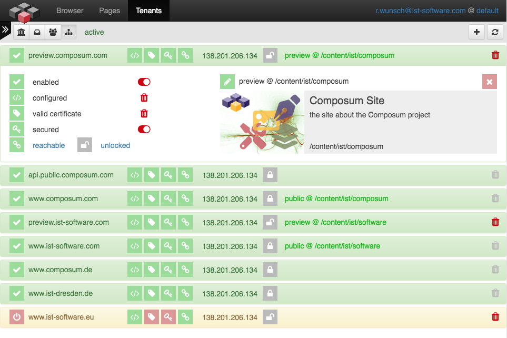507x338 pixels.
Task: Click the refresh icon in toolbar
Action: [x=495, y=32]
